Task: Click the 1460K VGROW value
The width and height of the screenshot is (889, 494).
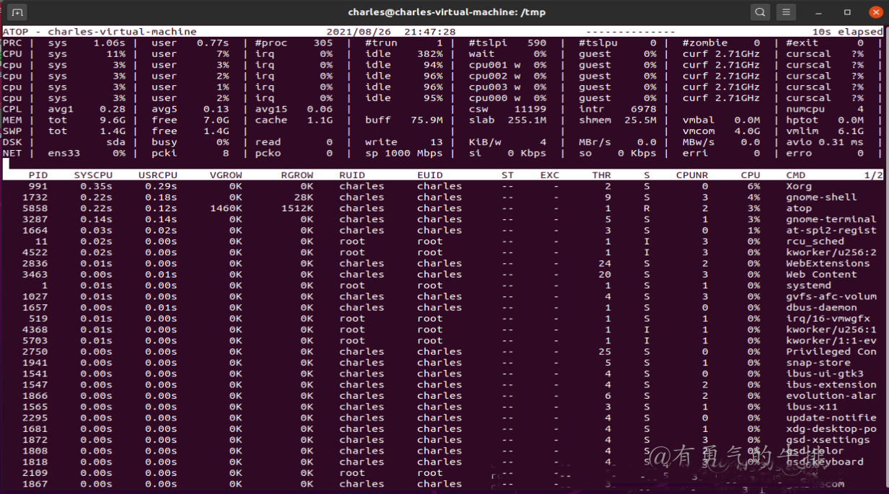Action: 226,208
